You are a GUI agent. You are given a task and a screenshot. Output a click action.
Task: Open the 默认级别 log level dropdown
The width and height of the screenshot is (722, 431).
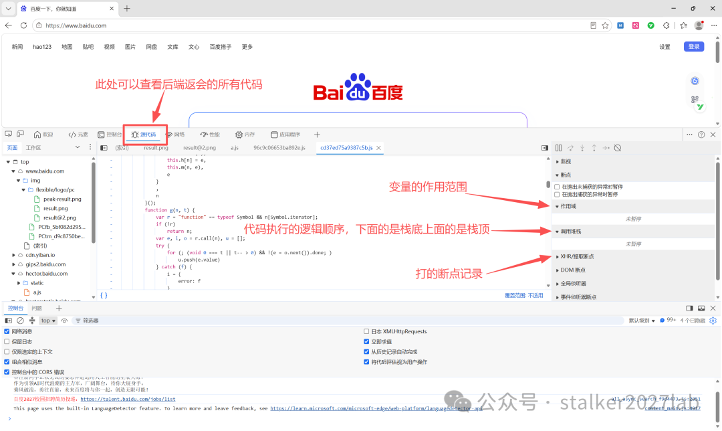click(x=642, y=321)
